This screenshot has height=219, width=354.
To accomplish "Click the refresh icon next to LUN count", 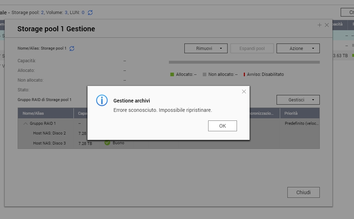I will [90, 13].
